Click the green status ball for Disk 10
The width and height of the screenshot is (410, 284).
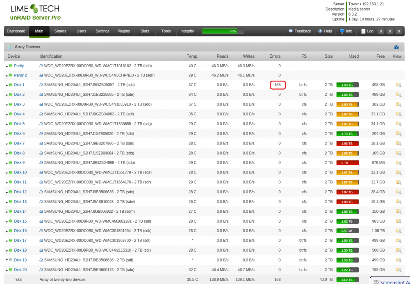(11, 172)
